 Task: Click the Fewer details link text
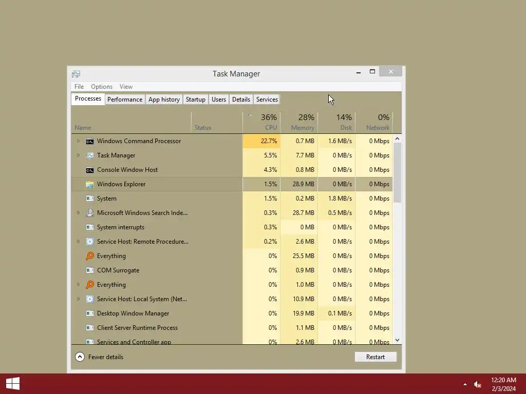tap(106, 357)
